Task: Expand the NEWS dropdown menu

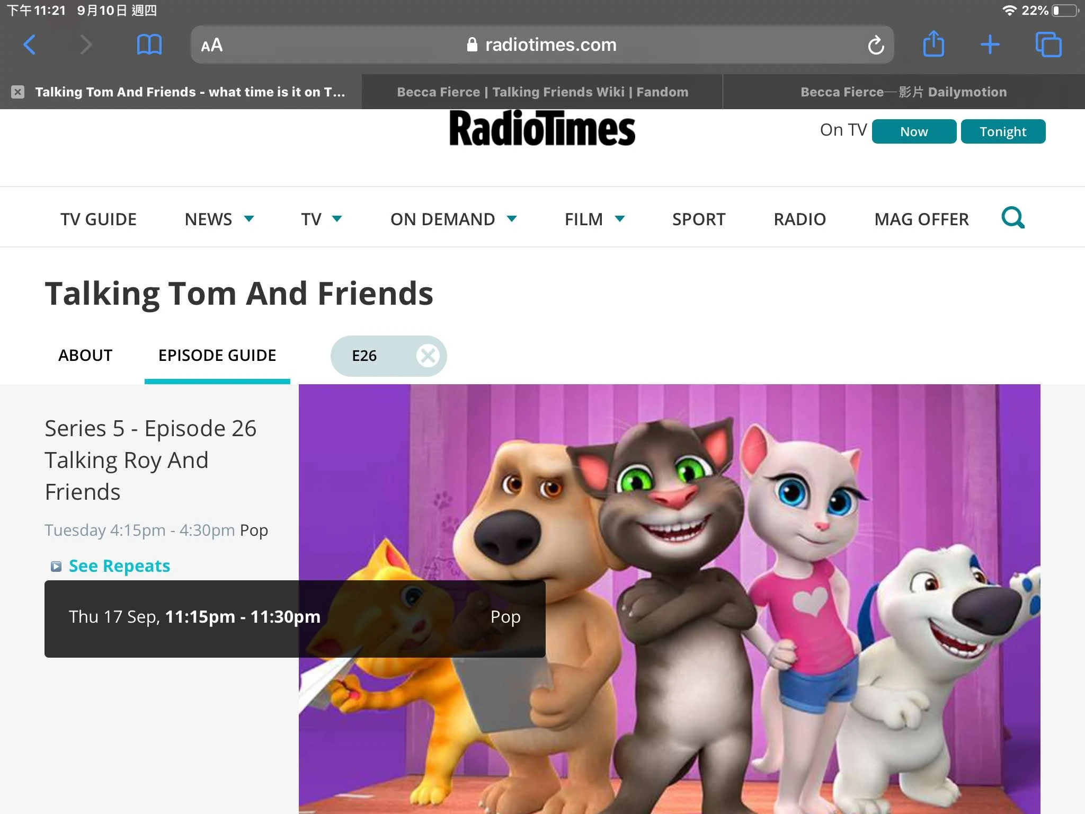Action: [219, 219]
